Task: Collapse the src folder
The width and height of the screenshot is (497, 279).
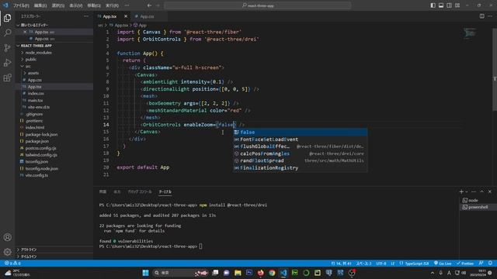Action: [28, 66]
